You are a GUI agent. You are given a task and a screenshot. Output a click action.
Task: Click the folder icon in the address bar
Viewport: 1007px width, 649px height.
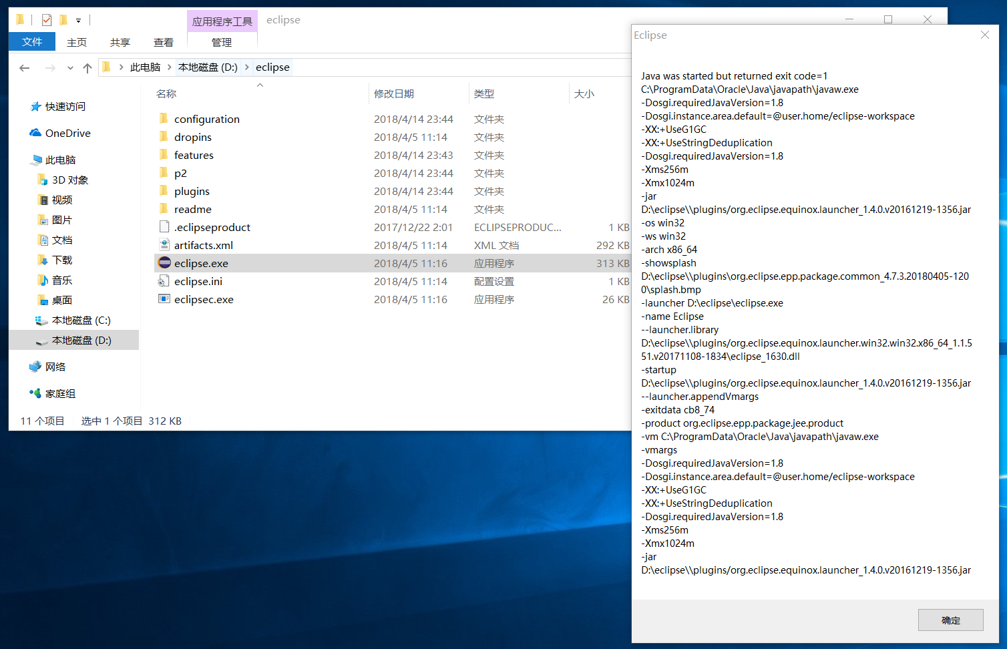tap(106, 67)
